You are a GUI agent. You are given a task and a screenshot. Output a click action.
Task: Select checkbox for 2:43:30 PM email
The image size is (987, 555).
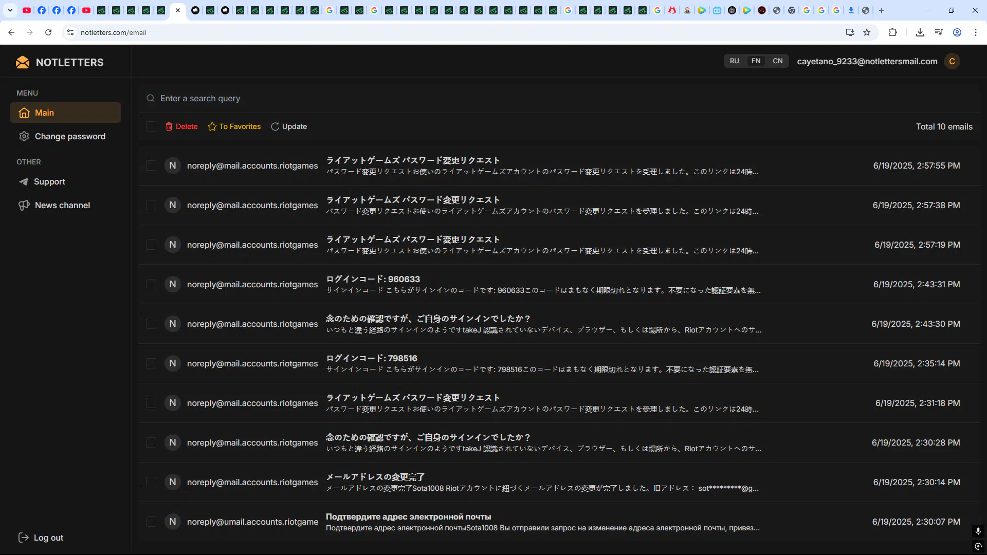[151, 324]
